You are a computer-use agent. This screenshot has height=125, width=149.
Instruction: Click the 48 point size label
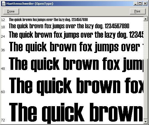(x=3, y=69)
